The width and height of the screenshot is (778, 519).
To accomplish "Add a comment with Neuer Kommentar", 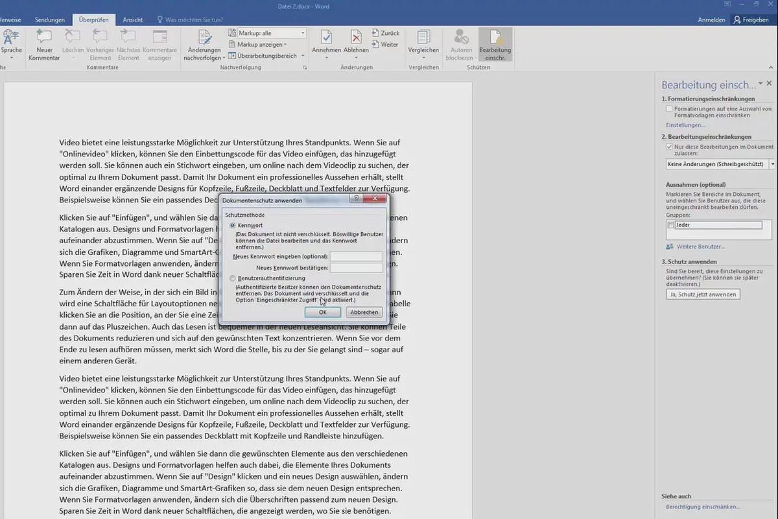I will pyautogui.click(x=44, y=45).
